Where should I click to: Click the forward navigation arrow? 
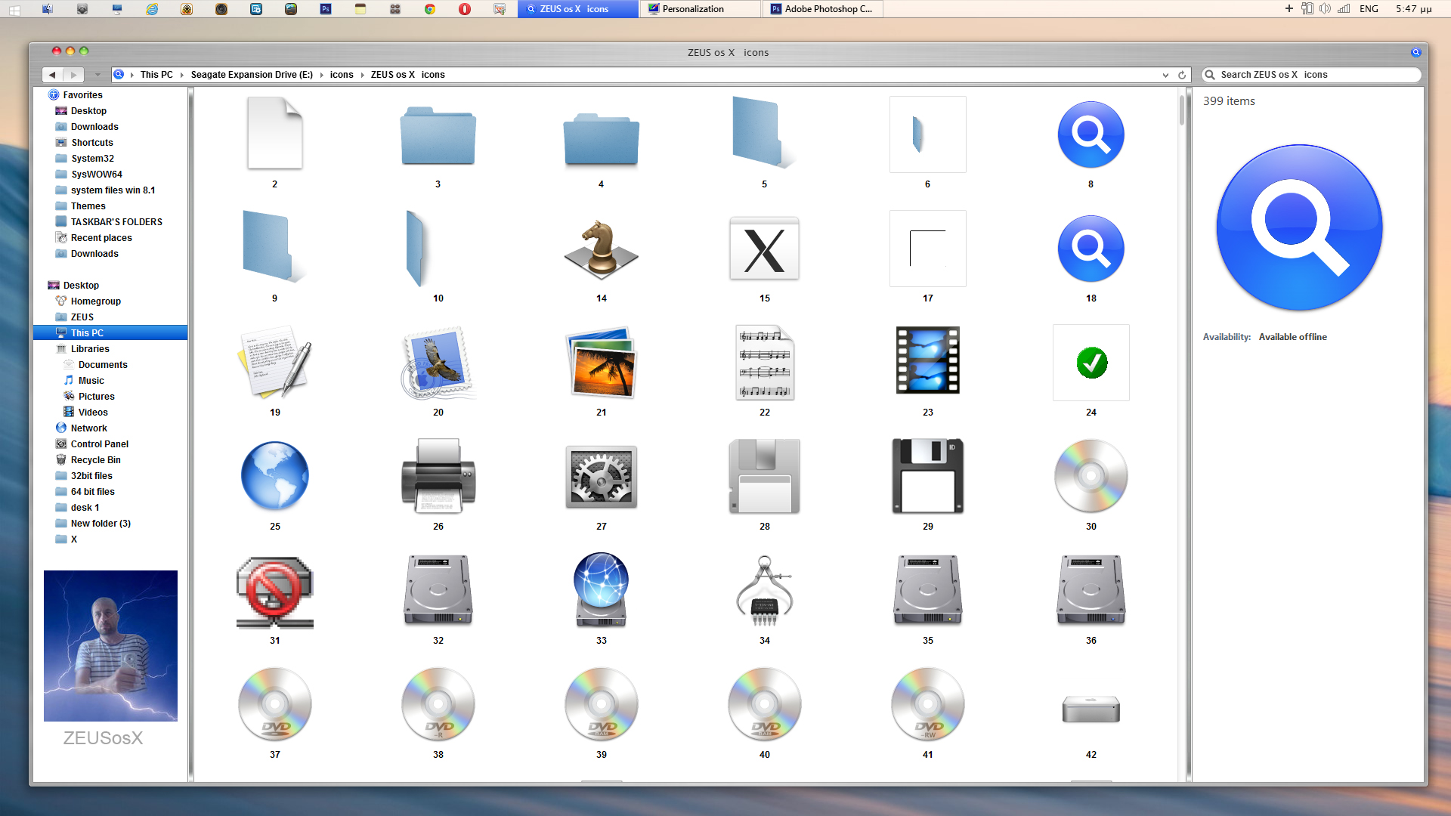(x=73, y=75)
